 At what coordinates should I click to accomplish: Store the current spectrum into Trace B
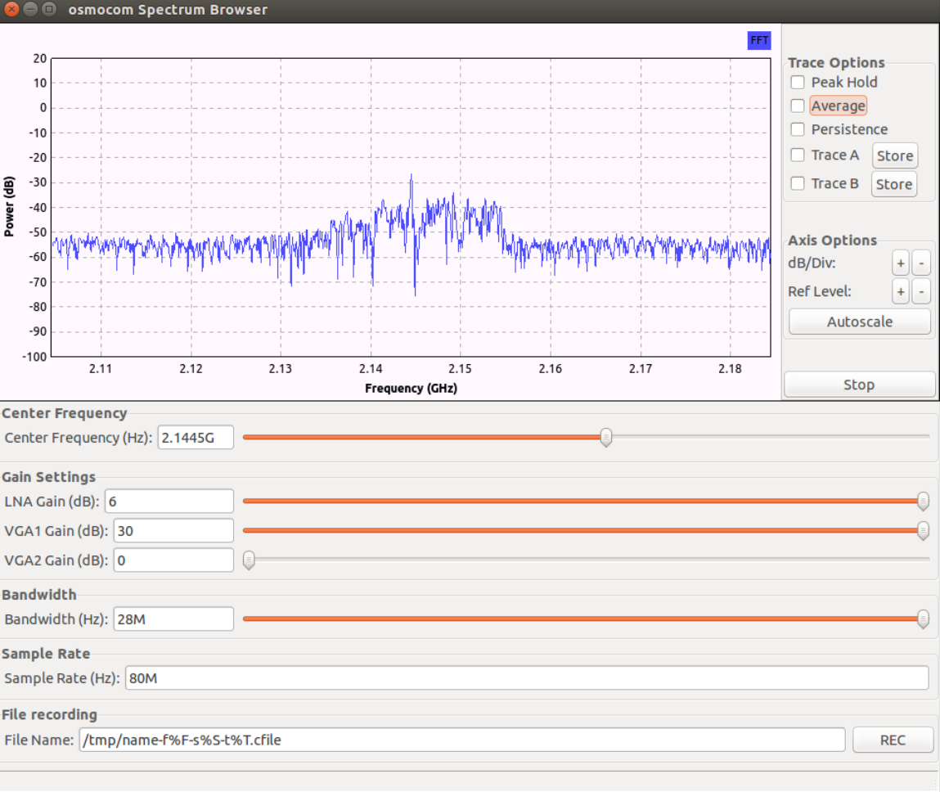click(893, 183)
